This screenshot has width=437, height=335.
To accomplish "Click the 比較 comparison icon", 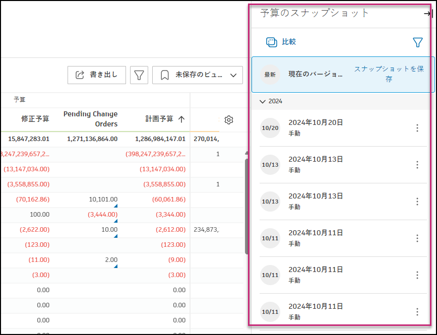I will (x=272, y=42).
